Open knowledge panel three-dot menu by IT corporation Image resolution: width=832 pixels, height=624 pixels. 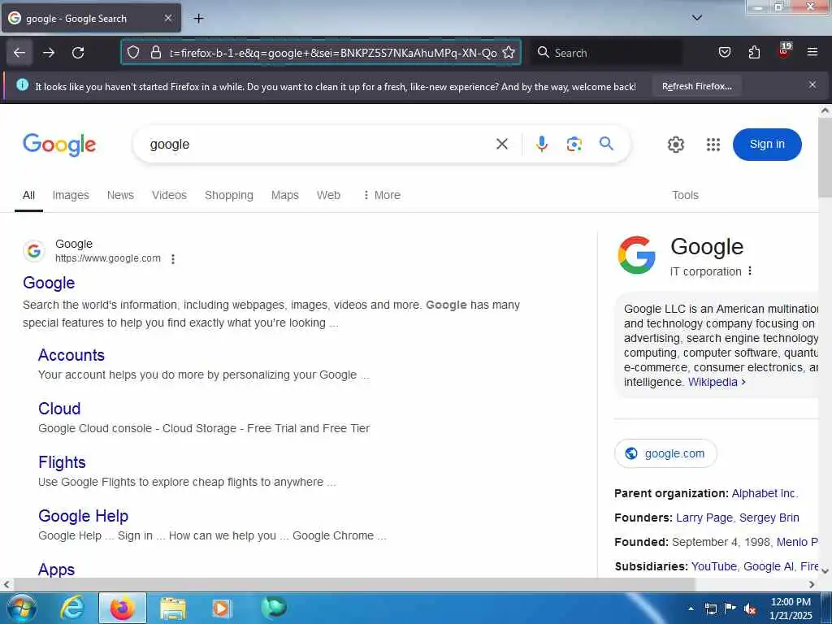pyautogui.click(x=750, y=271)
